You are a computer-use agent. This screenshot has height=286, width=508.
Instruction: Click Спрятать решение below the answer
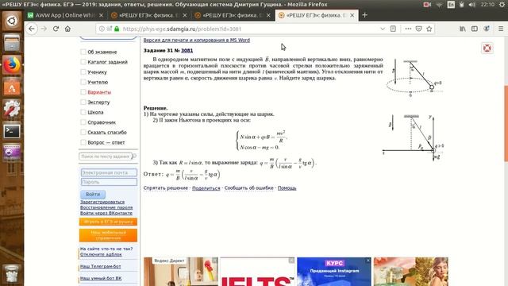tap(166, 187)
